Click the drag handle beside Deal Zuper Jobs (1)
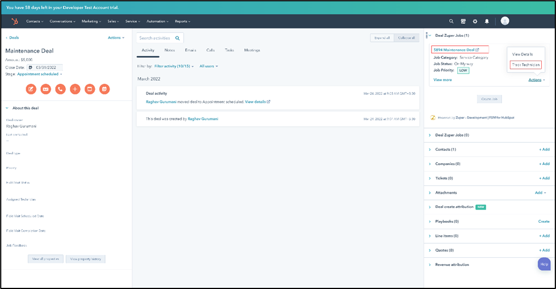The width and height of the screenshot is (556, 289). pos(427,35)
